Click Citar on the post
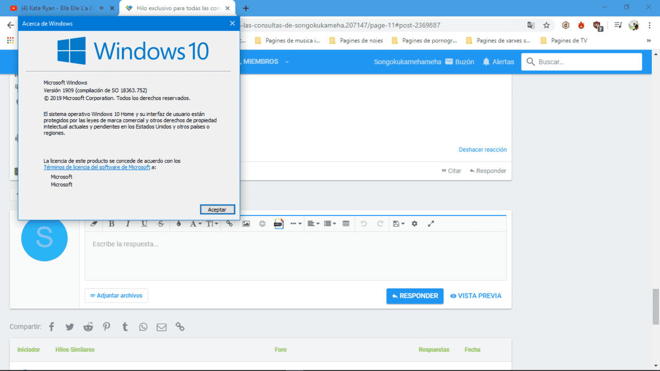The image size is (660, 371). 452,171
